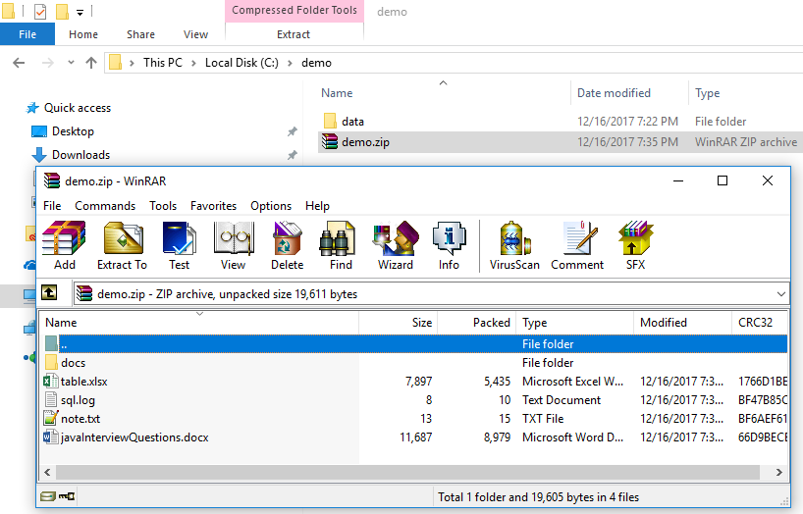Launch the Wizard tool
The image size is (803, 514).
pyautogui.click(x=395, y=245)
